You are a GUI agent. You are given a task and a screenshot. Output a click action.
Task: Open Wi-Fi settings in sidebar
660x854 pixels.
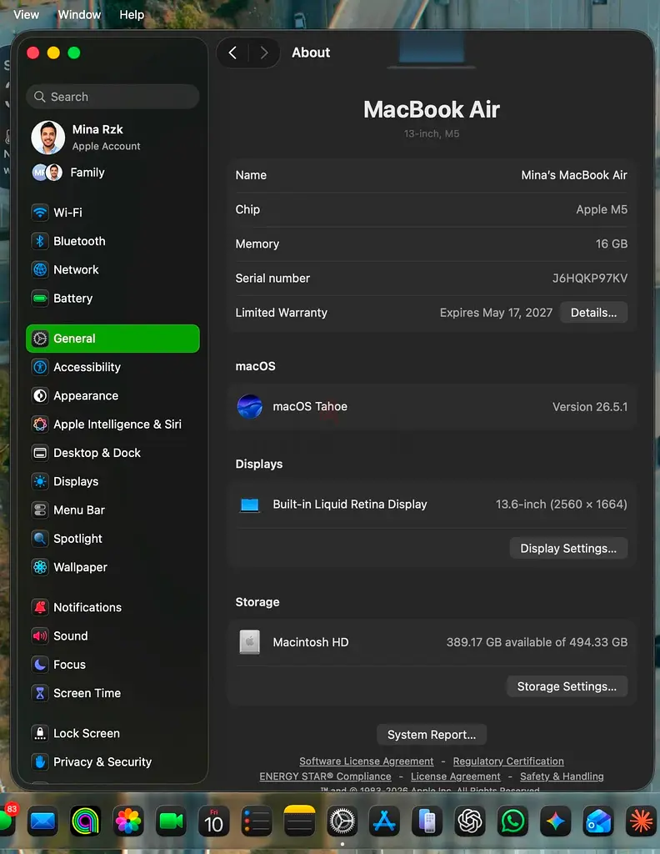(x=112, y=213)
